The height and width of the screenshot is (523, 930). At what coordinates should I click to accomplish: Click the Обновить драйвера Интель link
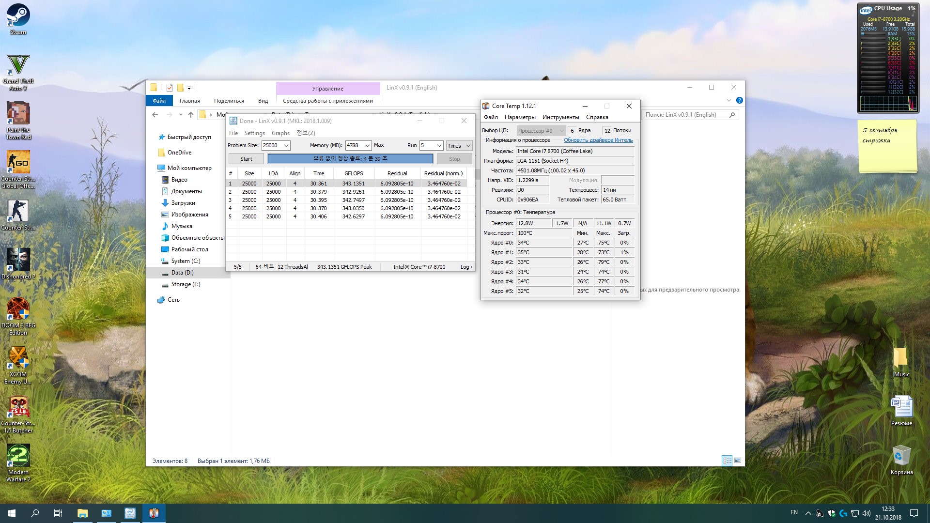[x=598, y=140]
